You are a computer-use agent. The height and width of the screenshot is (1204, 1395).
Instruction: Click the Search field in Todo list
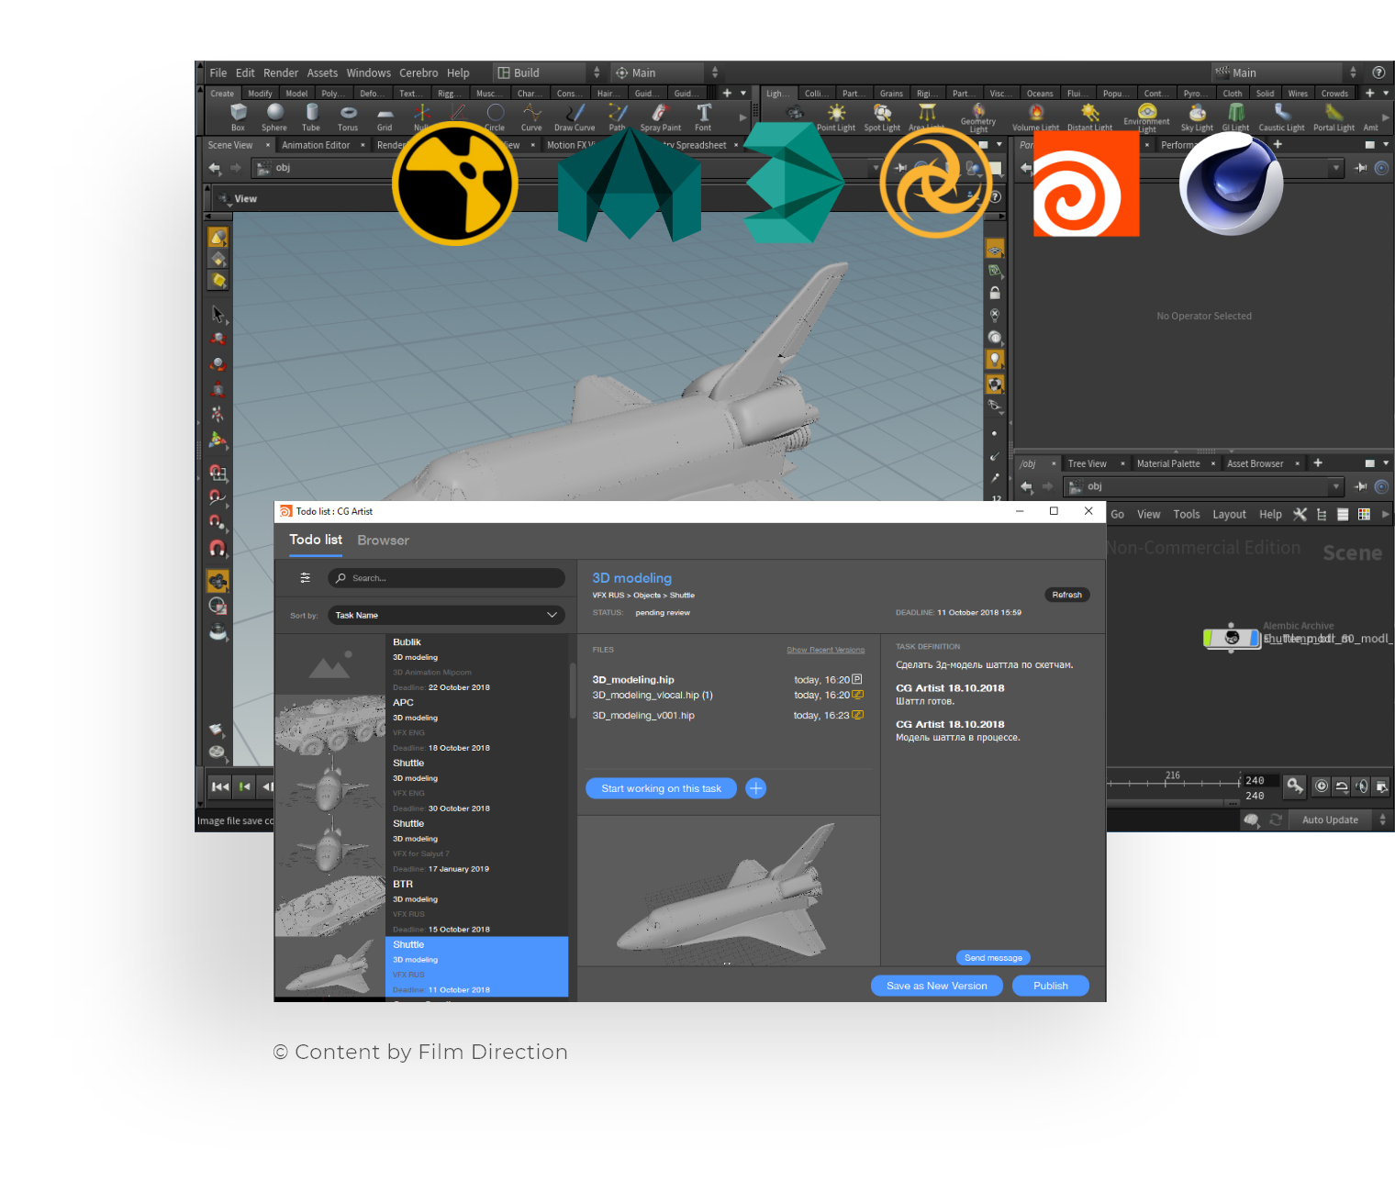(446, 578)
